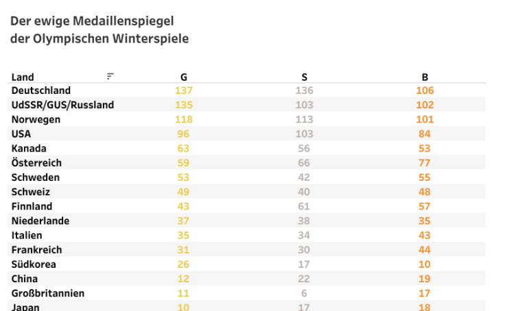Select Italien's bronze medal value 43
The height and width of the screenshot is (311, 505).
click(425, 235)
